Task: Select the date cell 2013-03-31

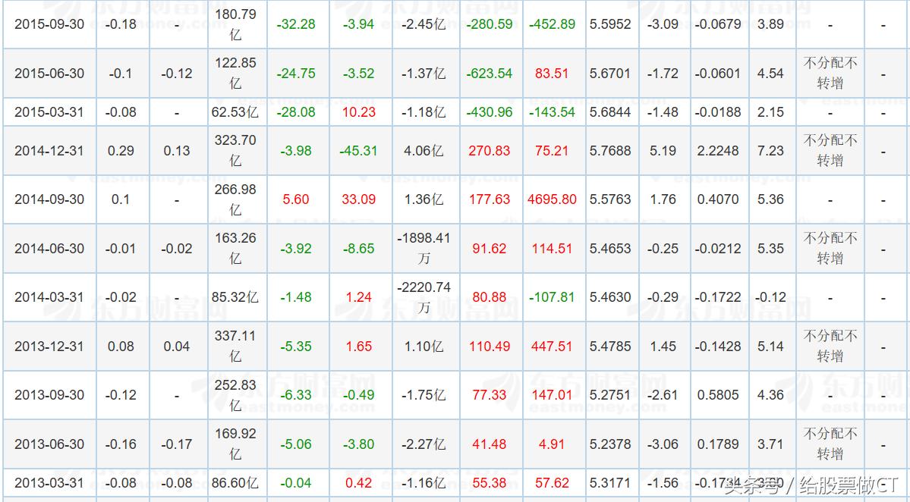Action: tap(49, 483)
